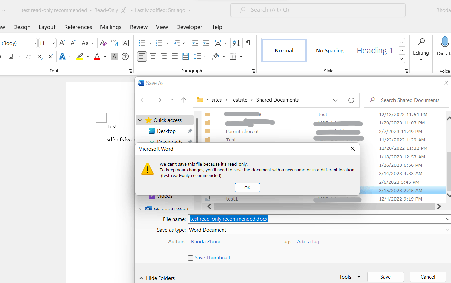Go up one folder level
The width and height of the screenshot is (451, 283).
click(184, 100)
